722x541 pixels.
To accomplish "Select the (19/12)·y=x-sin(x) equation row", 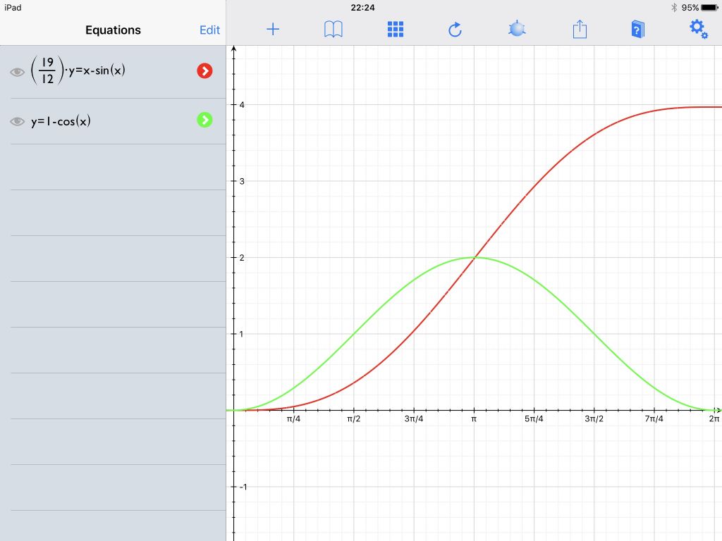I will pyautogui.click(x=113, y=72).
